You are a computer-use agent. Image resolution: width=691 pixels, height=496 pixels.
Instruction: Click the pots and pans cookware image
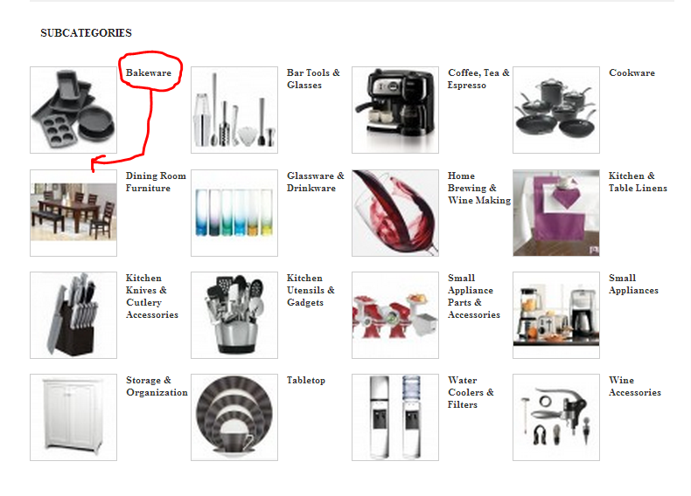pyautogui.click(x=556, y=110)
